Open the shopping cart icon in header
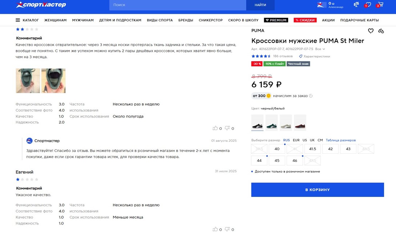The width and height of the screenshot is (396, 235). [380, 5]
